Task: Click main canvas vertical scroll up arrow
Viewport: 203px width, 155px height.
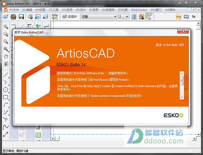Action: pyautogui.click(x=198, y=23)
